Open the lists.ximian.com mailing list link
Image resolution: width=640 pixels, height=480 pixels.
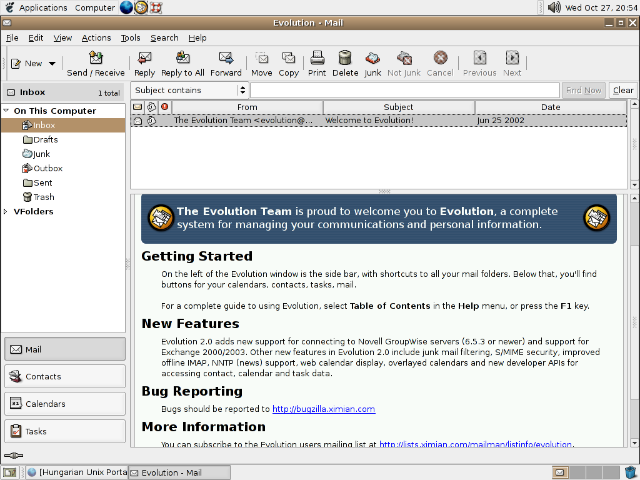pyautogui.click(x=476, y=444)
